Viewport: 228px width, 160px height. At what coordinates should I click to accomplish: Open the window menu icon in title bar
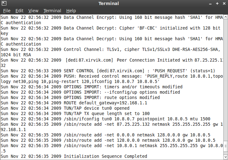pos(3,3)
